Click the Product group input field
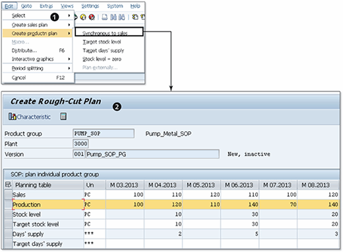343x252 pixels. [104, 133]
